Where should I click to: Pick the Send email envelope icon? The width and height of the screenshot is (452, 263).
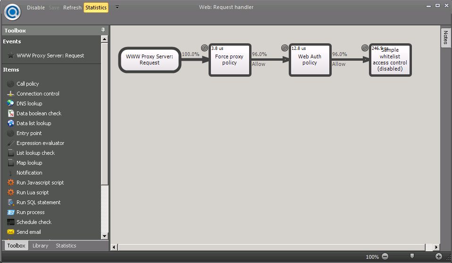point(11,232)
